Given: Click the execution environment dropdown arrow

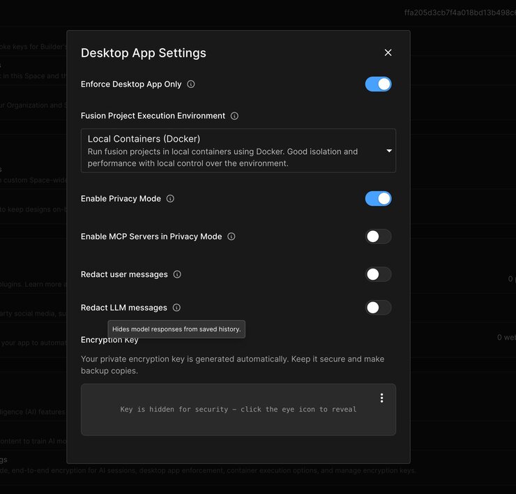Looking at the screenshot, I should click(x=389, y=151).
